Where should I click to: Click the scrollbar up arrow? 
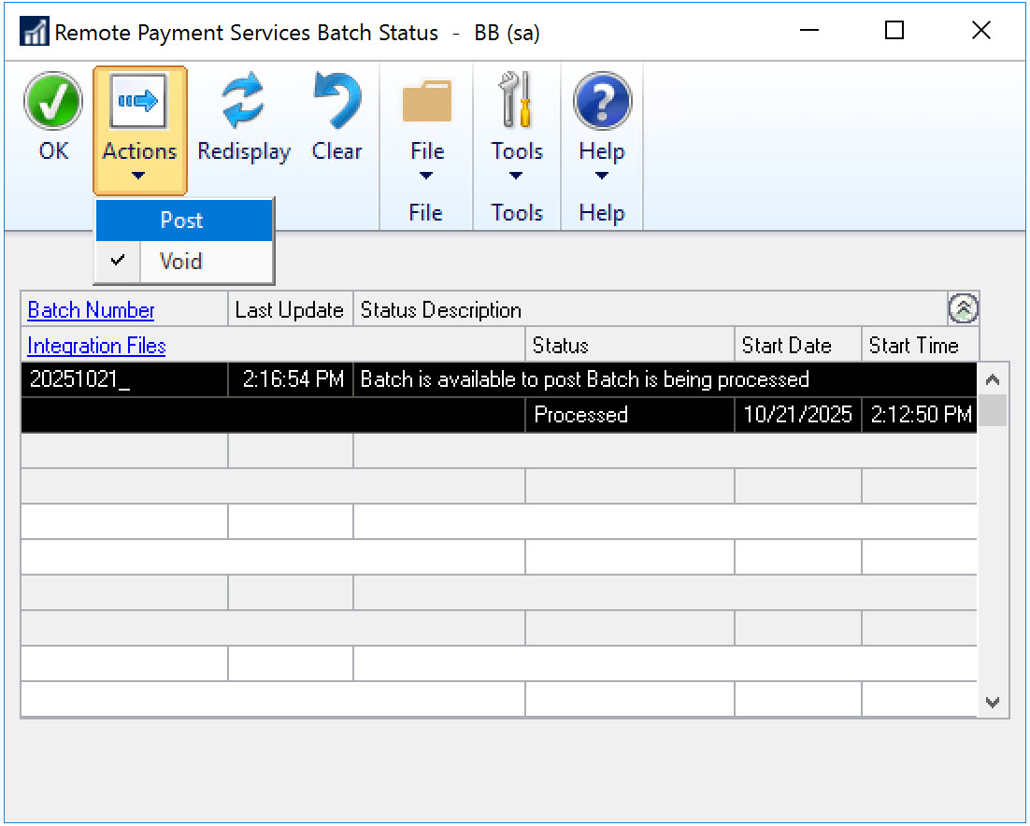coord(993,379)
